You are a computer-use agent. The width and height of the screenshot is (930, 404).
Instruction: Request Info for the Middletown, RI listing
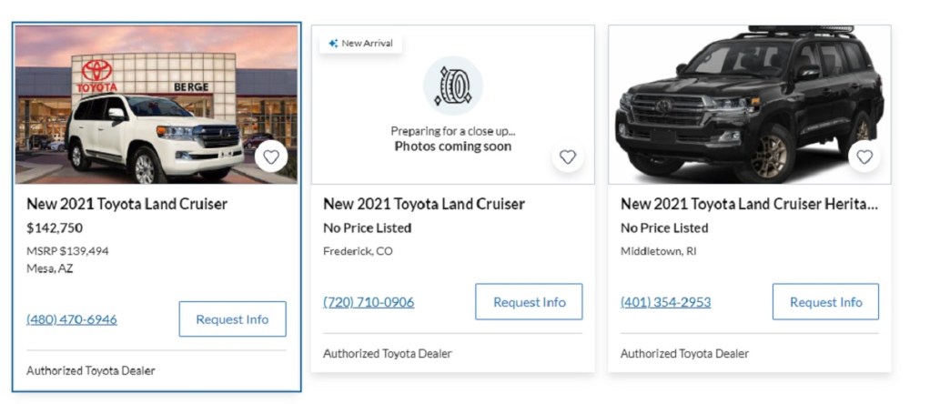click(x=825, y=302)
